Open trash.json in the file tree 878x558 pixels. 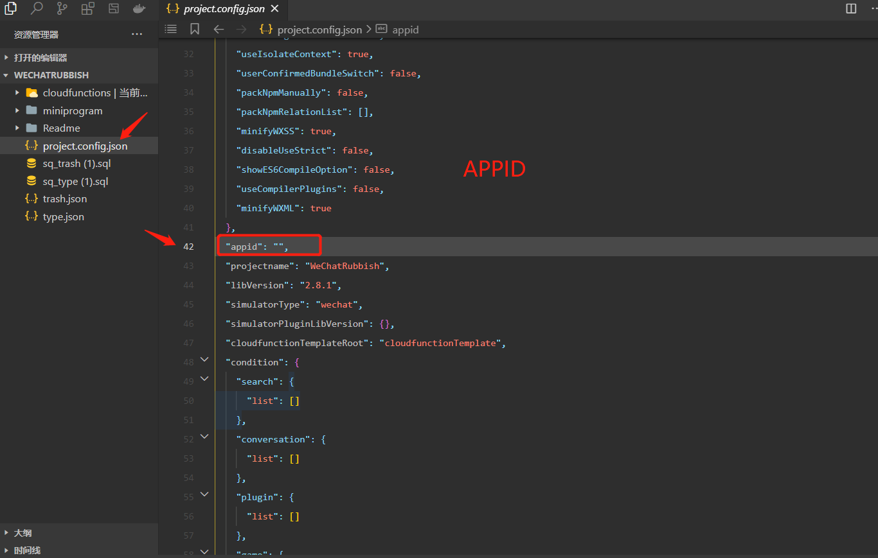pyautogui.click(x=64, y=199)
